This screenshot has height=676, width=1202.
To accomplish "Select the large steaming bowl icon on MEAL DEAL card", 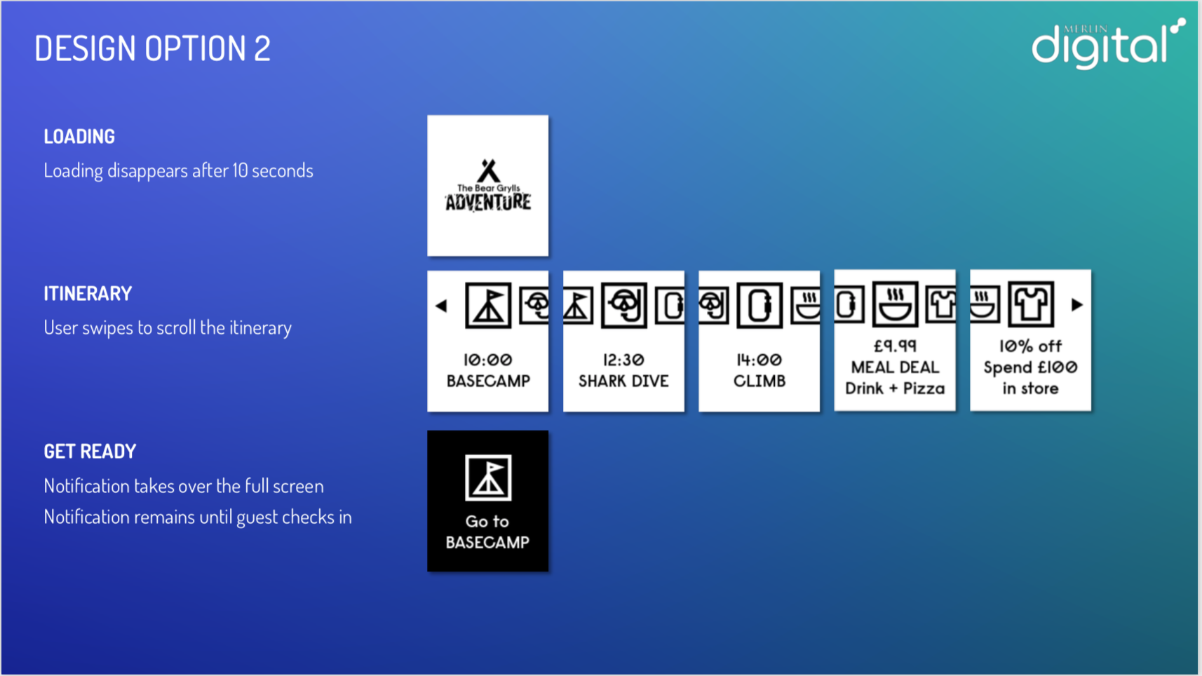I will pyautogui.click(x=895, y=304).
